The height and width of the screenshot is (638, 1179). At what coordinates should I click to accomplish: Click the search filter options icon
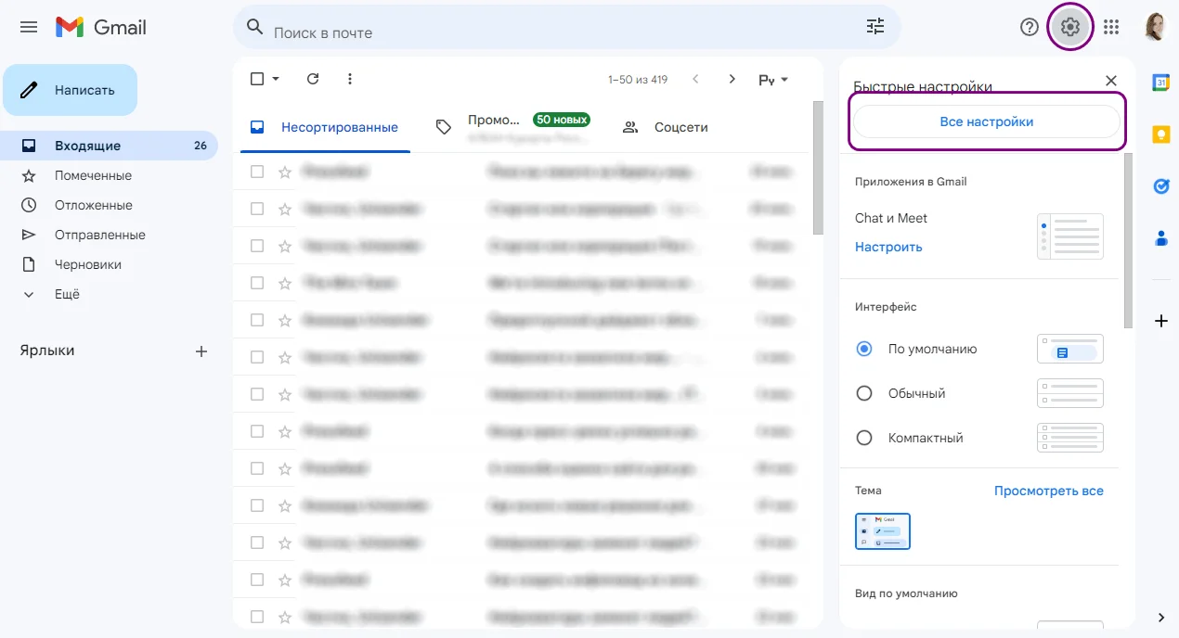(875, 27)
